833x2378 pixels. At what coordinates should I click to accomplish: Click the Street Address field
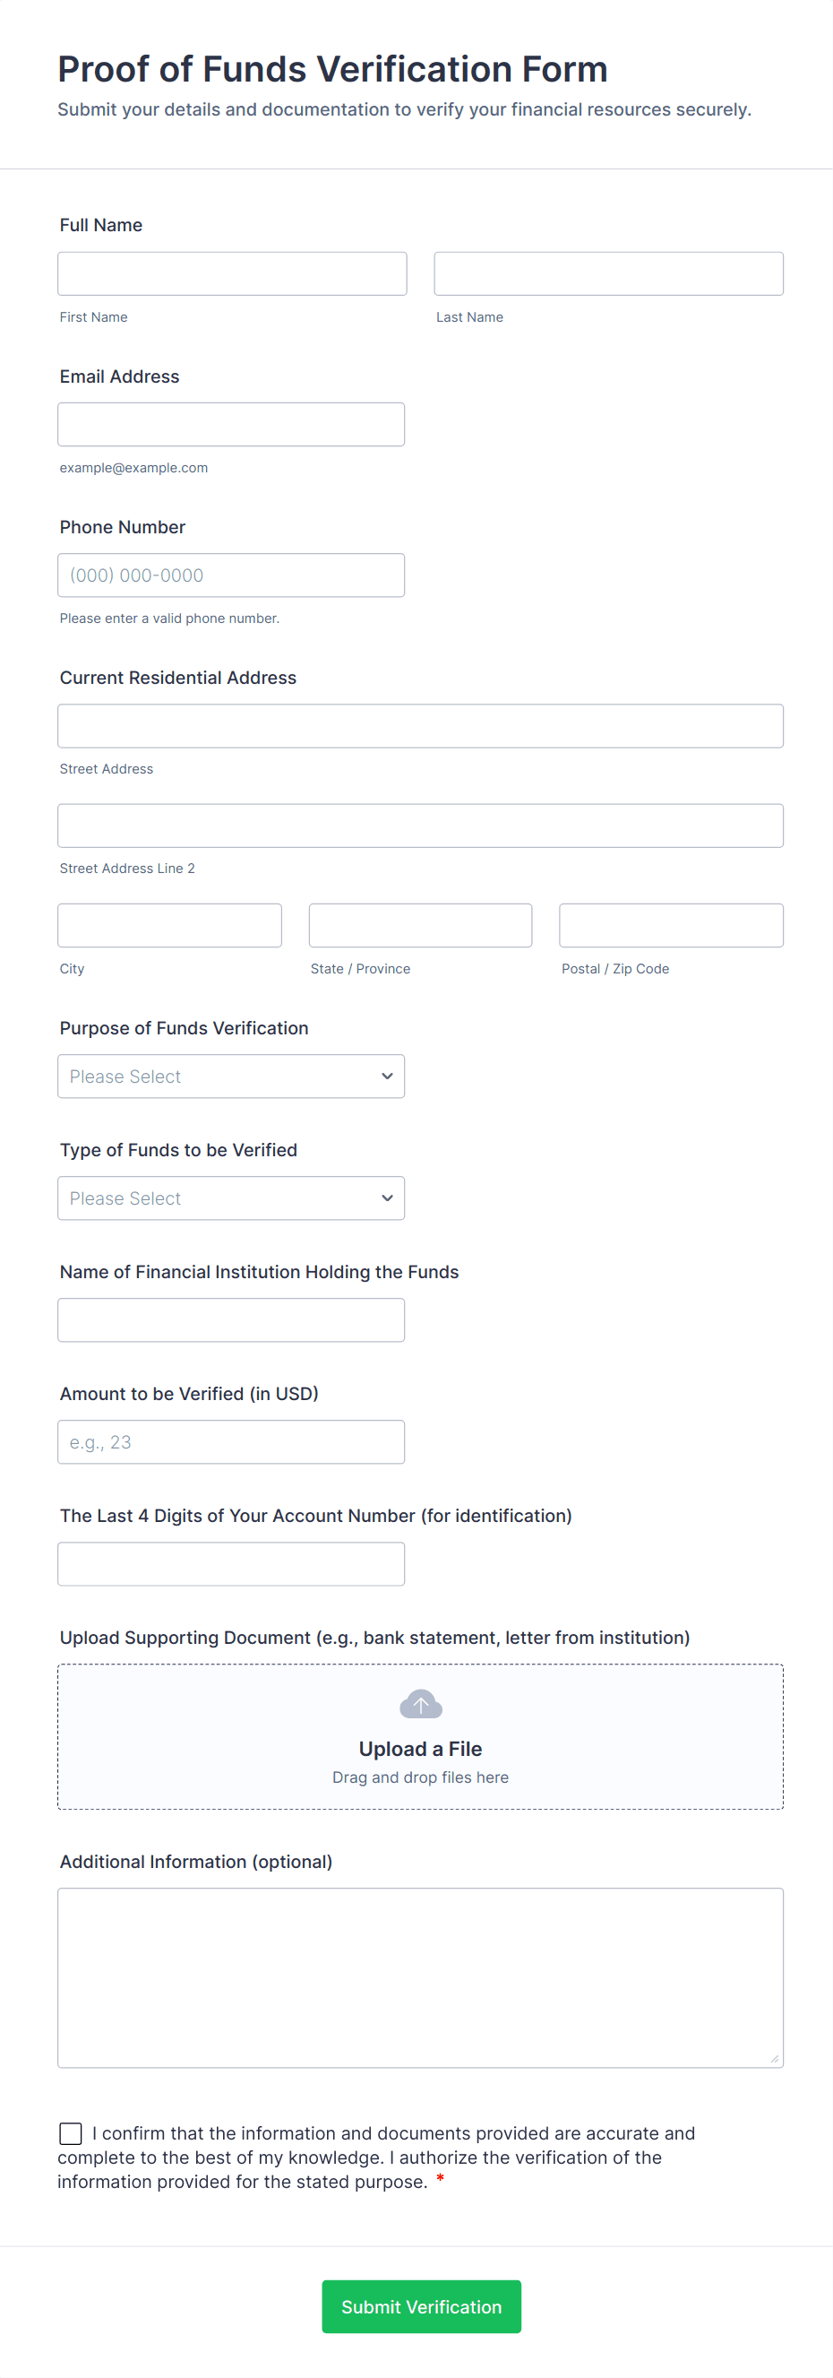[420, 727]
